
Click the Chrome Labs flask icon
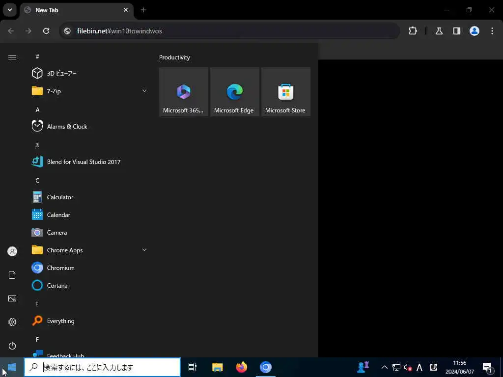439,31
